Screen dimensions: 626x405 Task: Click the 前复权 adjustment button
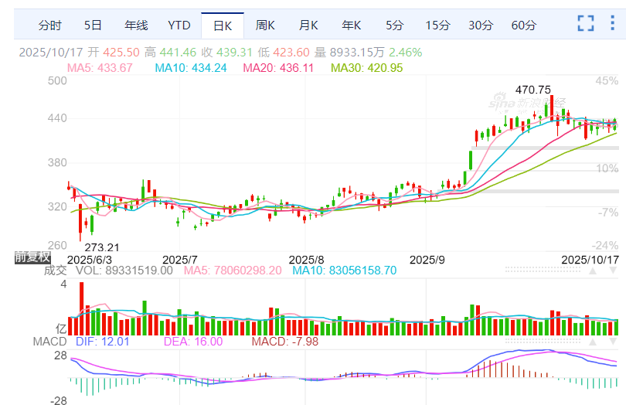pos(32,257)
